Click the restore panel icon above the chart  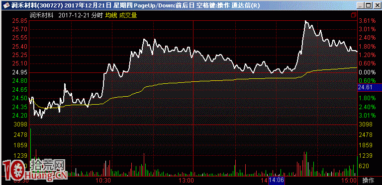[353, 15]
